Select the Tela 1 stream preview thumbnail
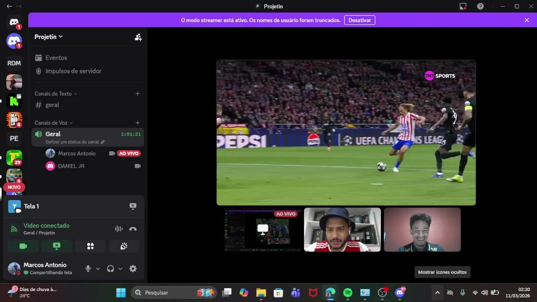 coord(262,230)
